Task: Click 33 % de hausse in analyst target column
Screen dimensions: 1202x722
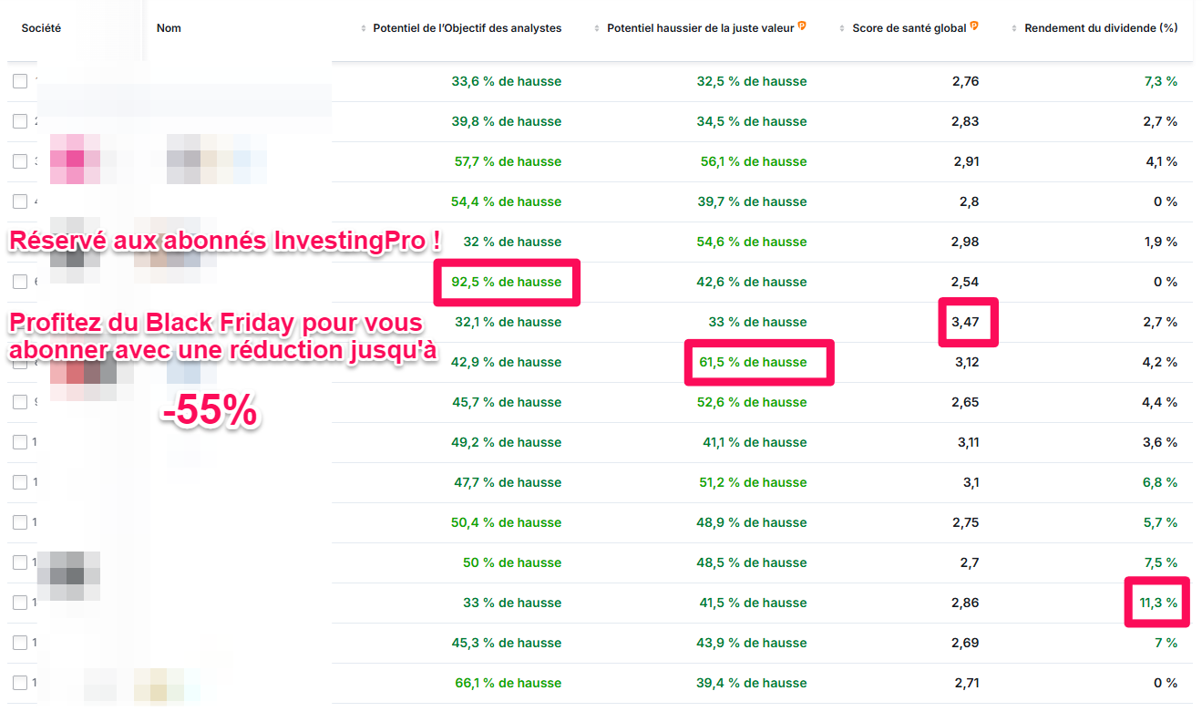Action: coord(512,603)
